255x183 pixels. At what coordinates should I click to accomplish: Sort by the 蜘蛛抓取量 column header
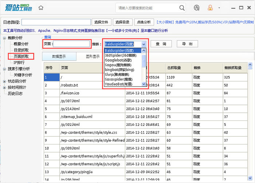click(x=235, y=68)
